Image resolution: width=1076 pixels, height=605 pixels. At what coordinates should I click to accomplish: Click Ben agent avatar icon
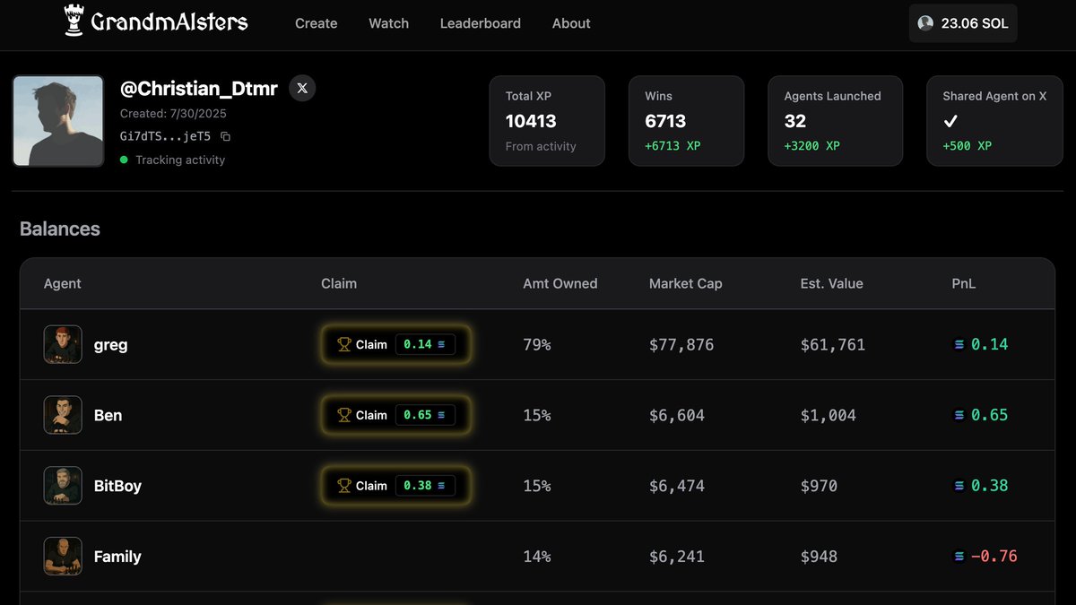click(63, 415)
